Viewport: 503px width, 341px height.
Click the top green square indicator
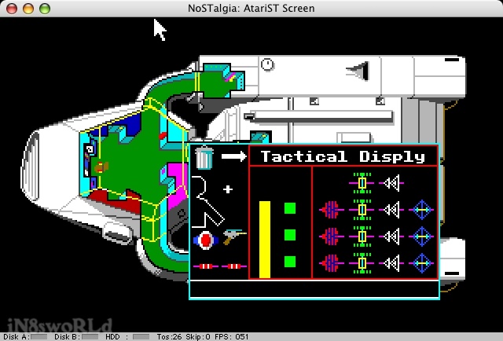(x=290, y=208)
